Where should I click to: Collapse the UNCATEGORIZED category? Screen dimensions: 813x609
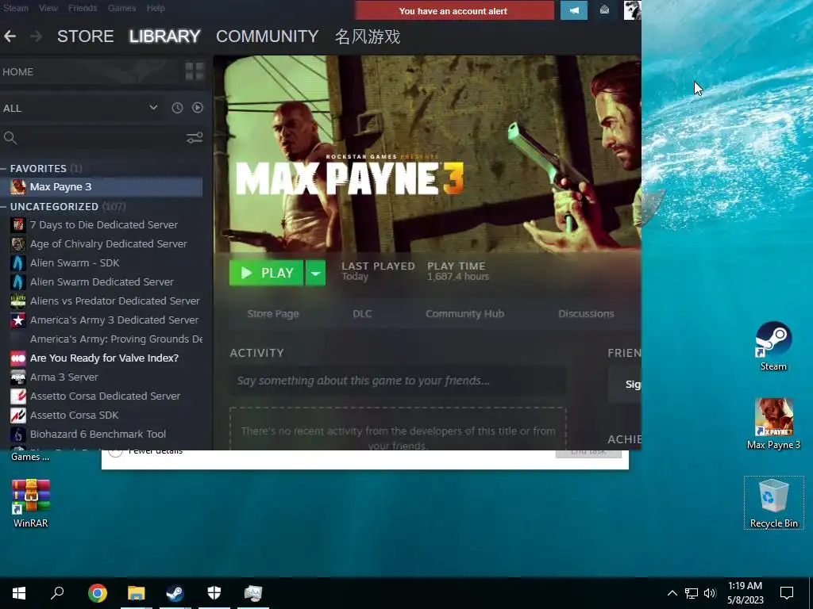tap(4, 207)
